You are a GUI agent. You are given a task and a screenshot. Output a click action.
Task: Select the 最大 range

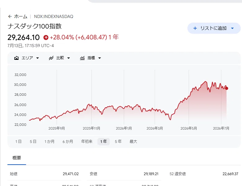pyautogui.click(x=133, y=141)
